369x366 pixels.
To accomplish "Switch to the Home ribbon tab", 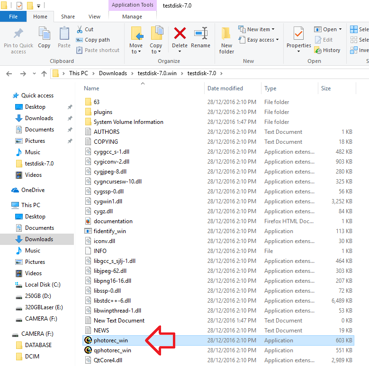I will pos(40,17).
